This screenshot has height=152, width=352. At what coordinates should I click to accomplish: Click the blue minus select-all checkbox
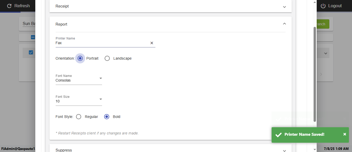pyautogui.click(x=33, y=37)
